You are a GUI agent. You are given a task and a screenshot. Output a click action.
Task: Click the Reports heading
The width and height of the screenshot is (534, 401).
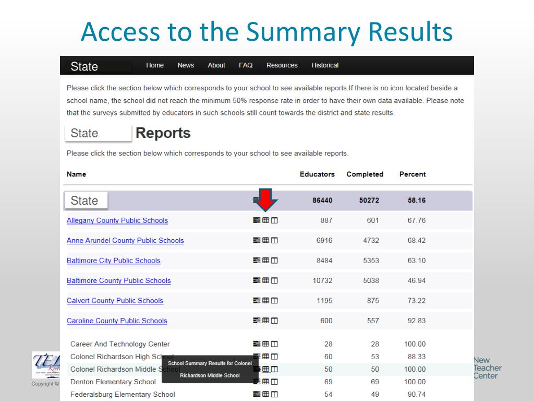tap(163, 133)
